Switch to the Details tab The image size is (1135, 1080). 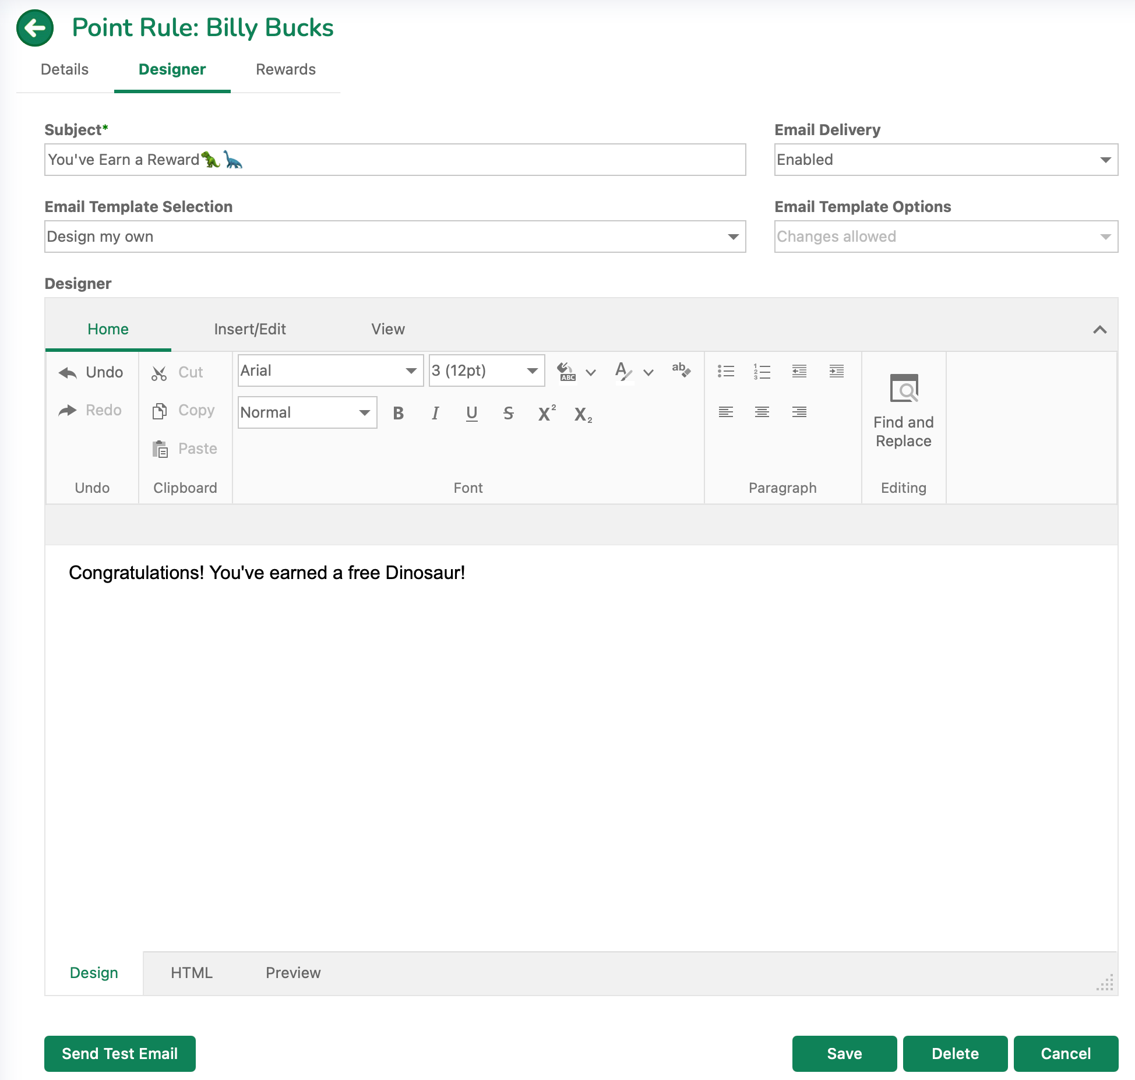click(x=65, y=69)
